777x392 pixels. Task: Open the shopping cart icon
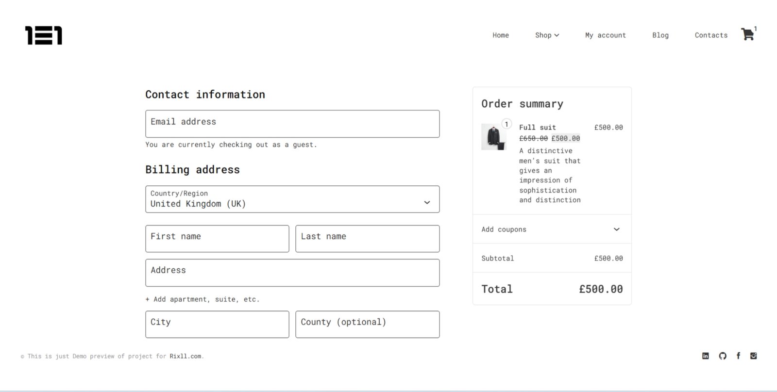point(747,34)
